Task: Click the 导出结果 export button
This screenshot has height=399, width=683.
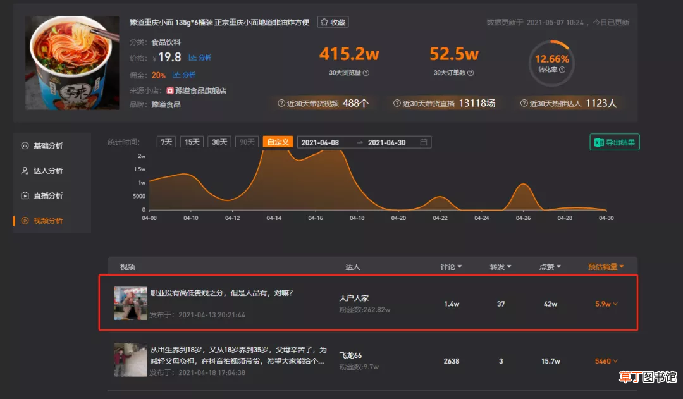Action: [x=615, y=142]
